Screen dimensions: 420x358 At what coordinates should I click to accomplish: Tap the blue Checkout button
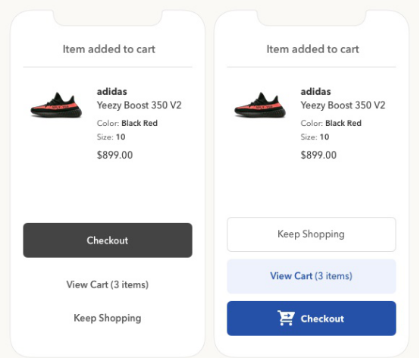312,319
